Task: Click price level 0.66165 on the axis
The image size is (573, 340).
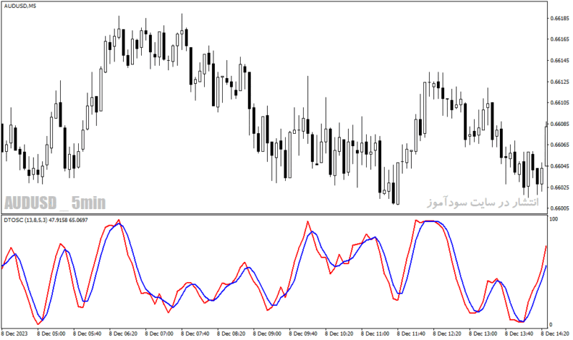Action: click(560, 39)
